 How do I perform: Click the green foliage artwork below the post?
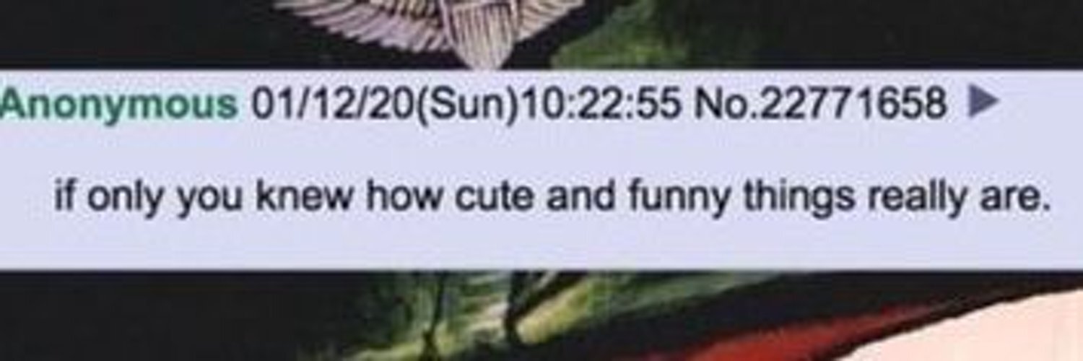[505, 310]
